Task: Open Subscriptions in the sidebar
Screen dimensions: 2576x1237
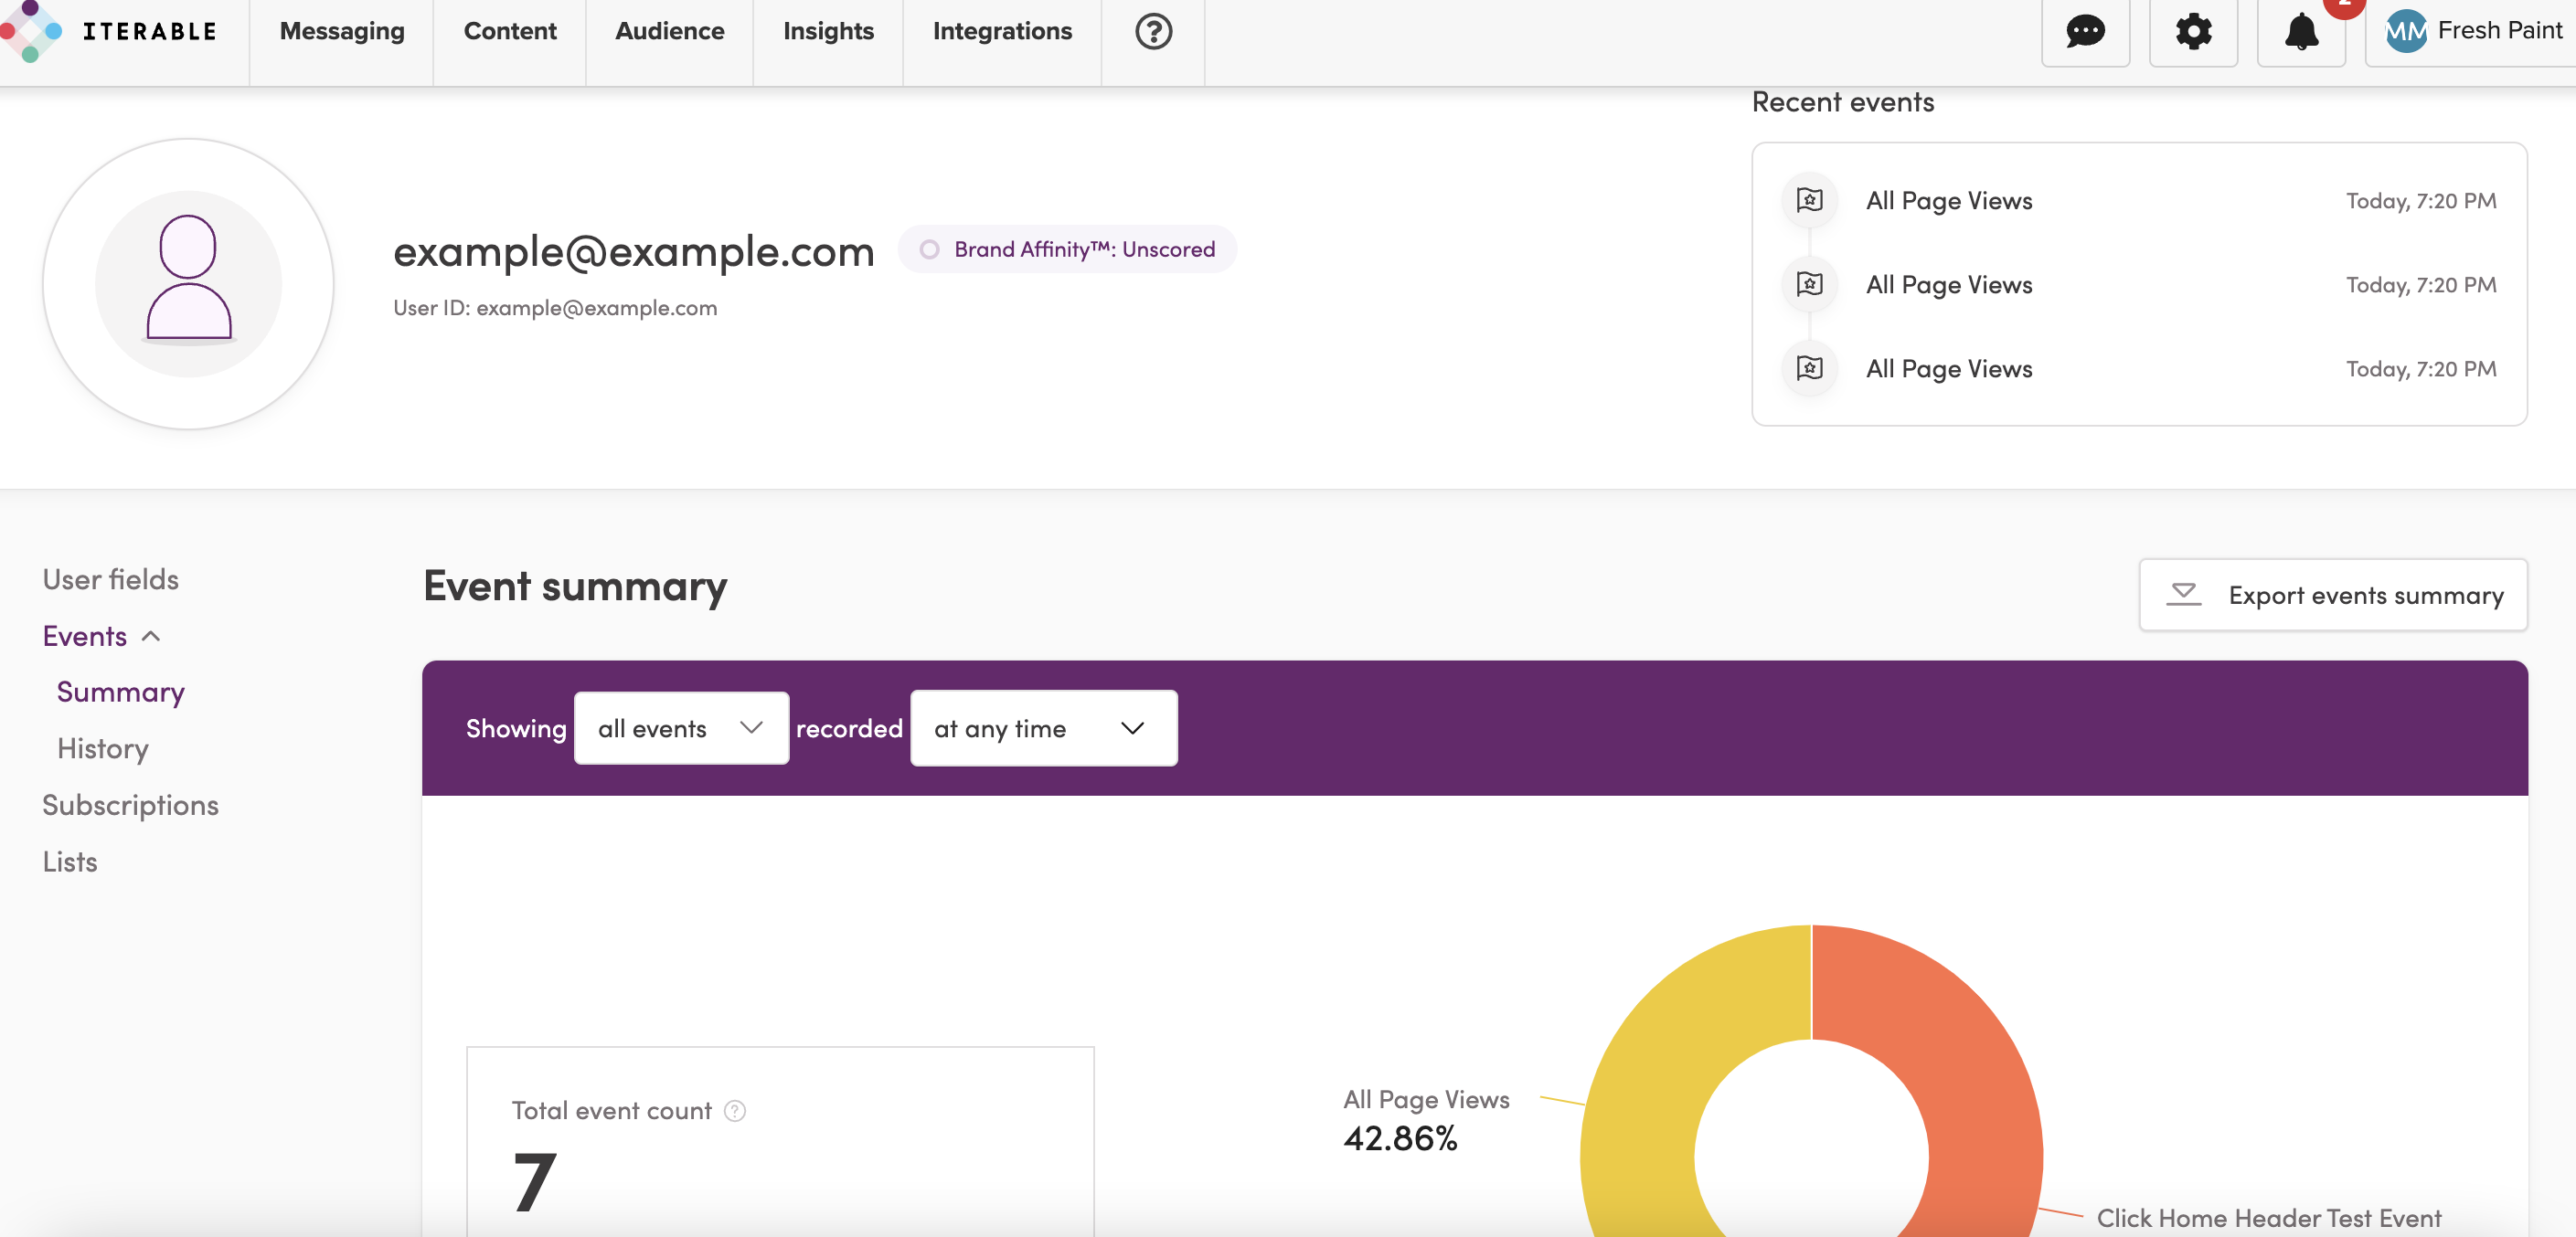Action: click(130, 806)
